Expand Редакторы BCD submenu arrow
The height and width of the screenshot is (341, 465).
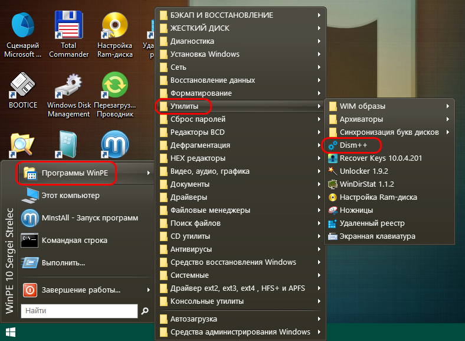(319, 132)
